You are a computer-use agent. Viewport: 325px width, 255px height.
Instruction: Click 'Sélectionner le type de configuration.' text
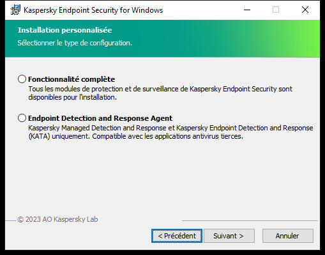click(x=75, y=43)
